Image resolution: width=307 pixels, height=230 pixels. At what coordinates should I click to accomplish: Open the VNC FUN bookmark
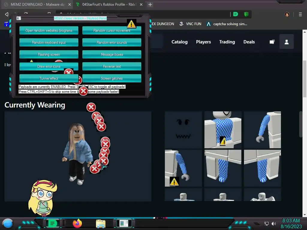[190, 24]
